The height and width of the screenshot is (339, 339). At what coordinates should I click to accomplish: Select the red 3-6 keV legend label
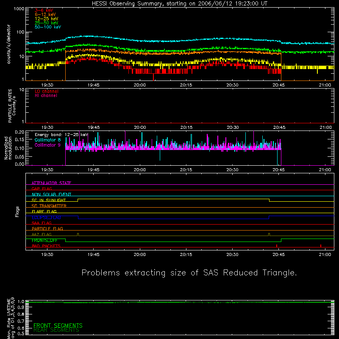coord(44,10)
